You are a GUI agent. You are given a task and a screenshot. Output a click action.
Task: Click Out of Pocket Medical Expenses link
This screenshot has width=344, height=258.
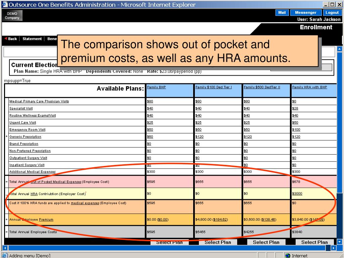(56, 182)
